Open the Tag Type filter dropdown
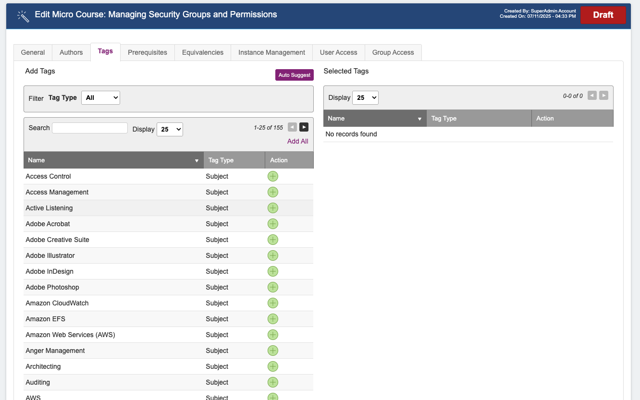 (100, 97)
